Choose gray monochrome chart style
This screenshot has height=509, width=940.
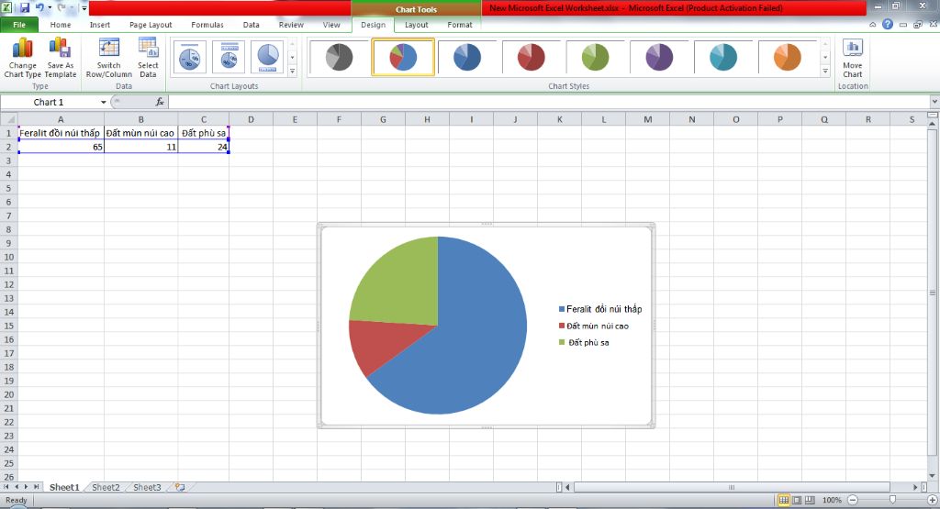(x=339, y=57)
